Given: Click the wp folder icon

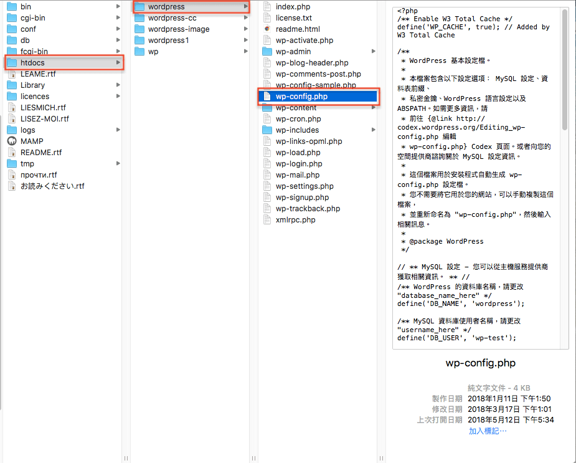Looking at the screenshot, I should [x=139, y=52].
